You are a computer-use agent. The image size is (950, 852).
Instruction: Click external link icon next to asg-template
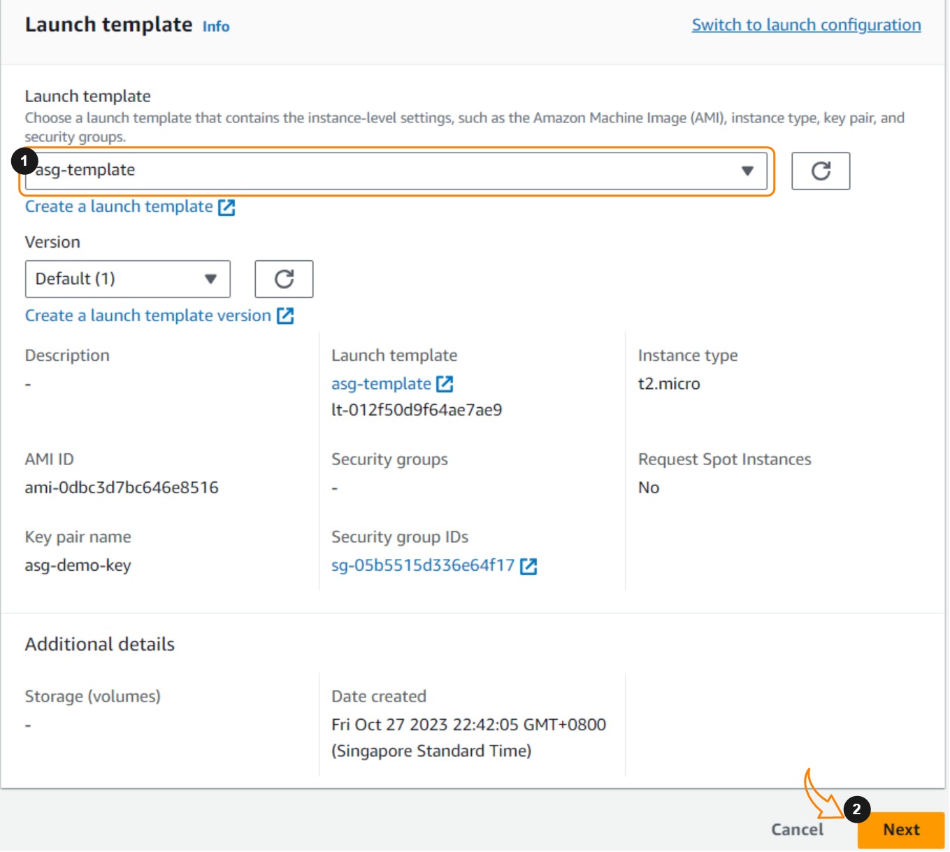click(445, 384)
